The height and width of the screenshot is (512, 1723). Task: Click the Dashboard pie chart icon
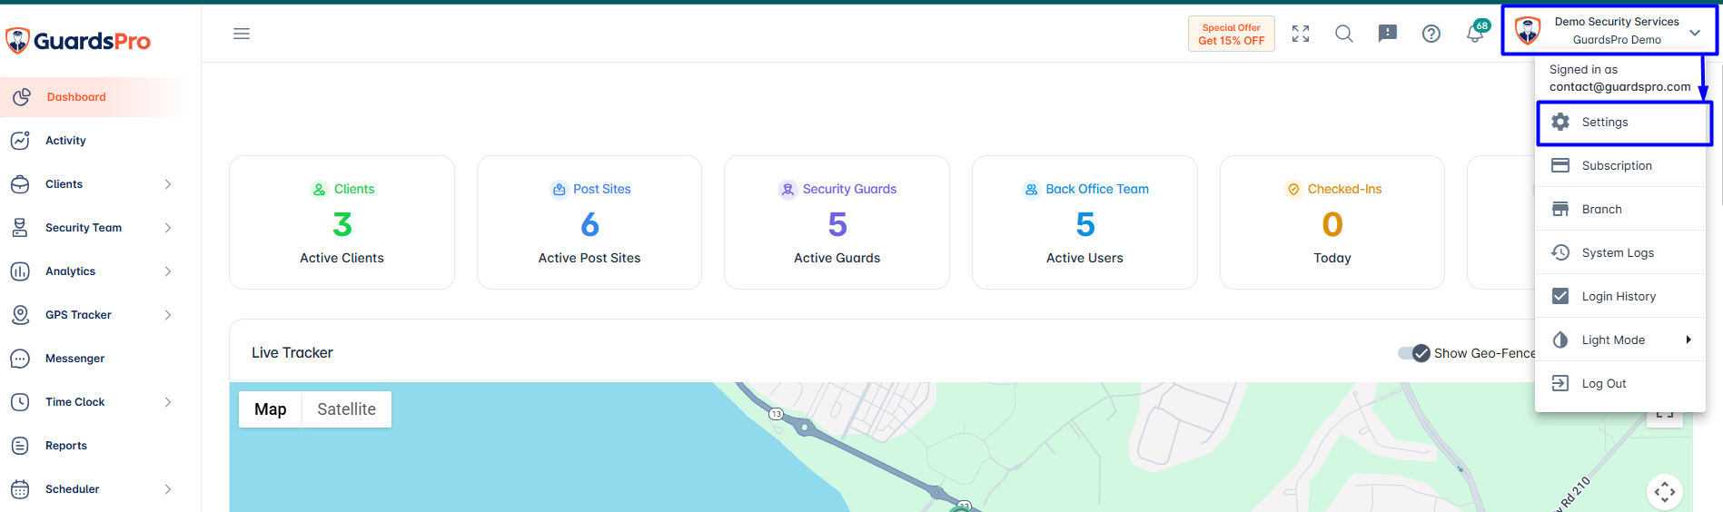[22, 97]
